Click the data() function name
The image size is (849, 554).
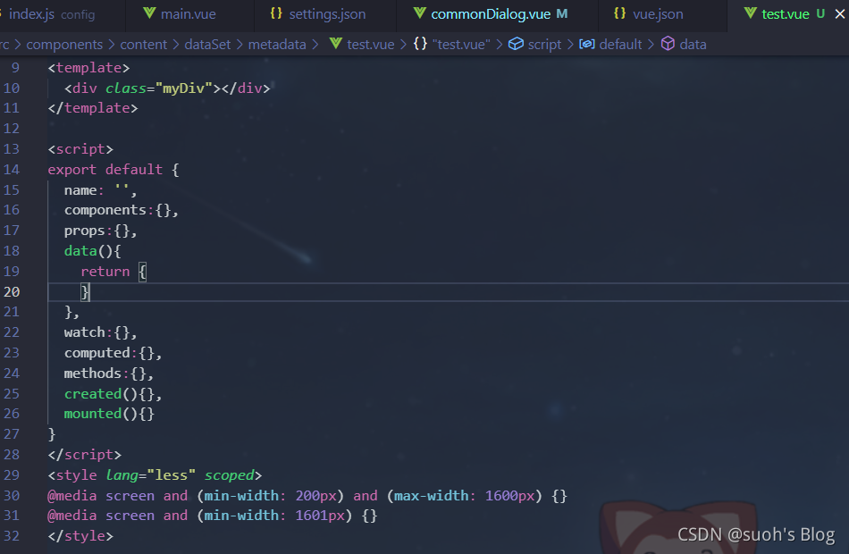pos(80,251)
